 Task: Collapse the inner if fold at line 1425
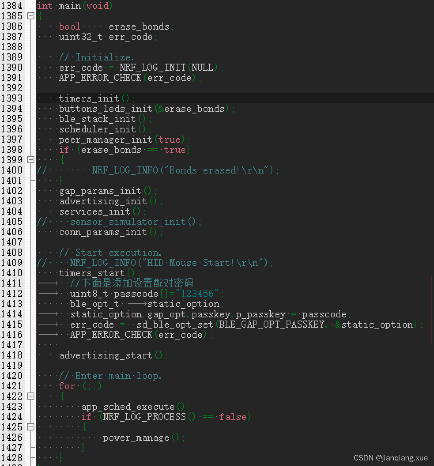[x=31, y=427]
